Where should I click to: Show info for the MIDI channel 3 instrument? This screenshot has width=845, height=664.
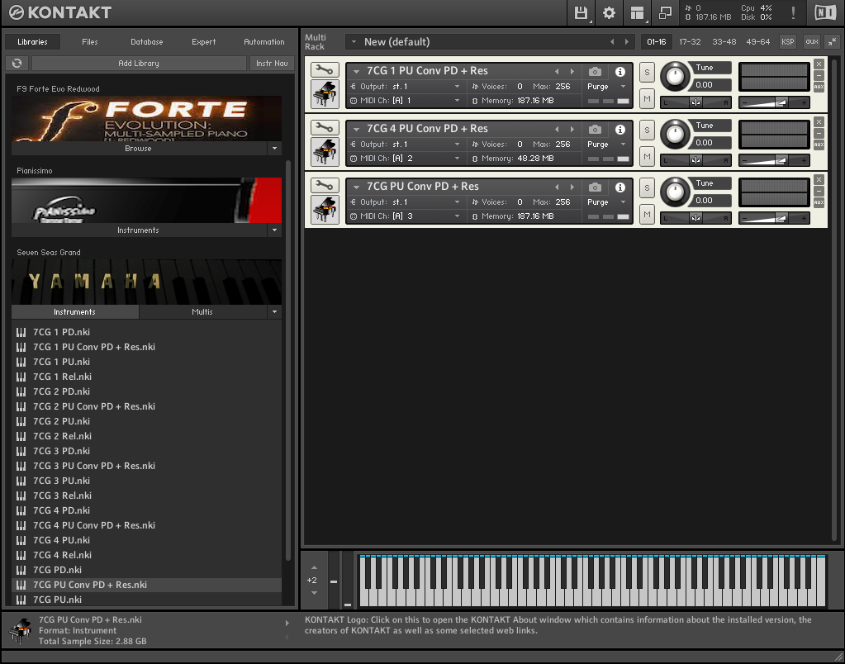620,187
